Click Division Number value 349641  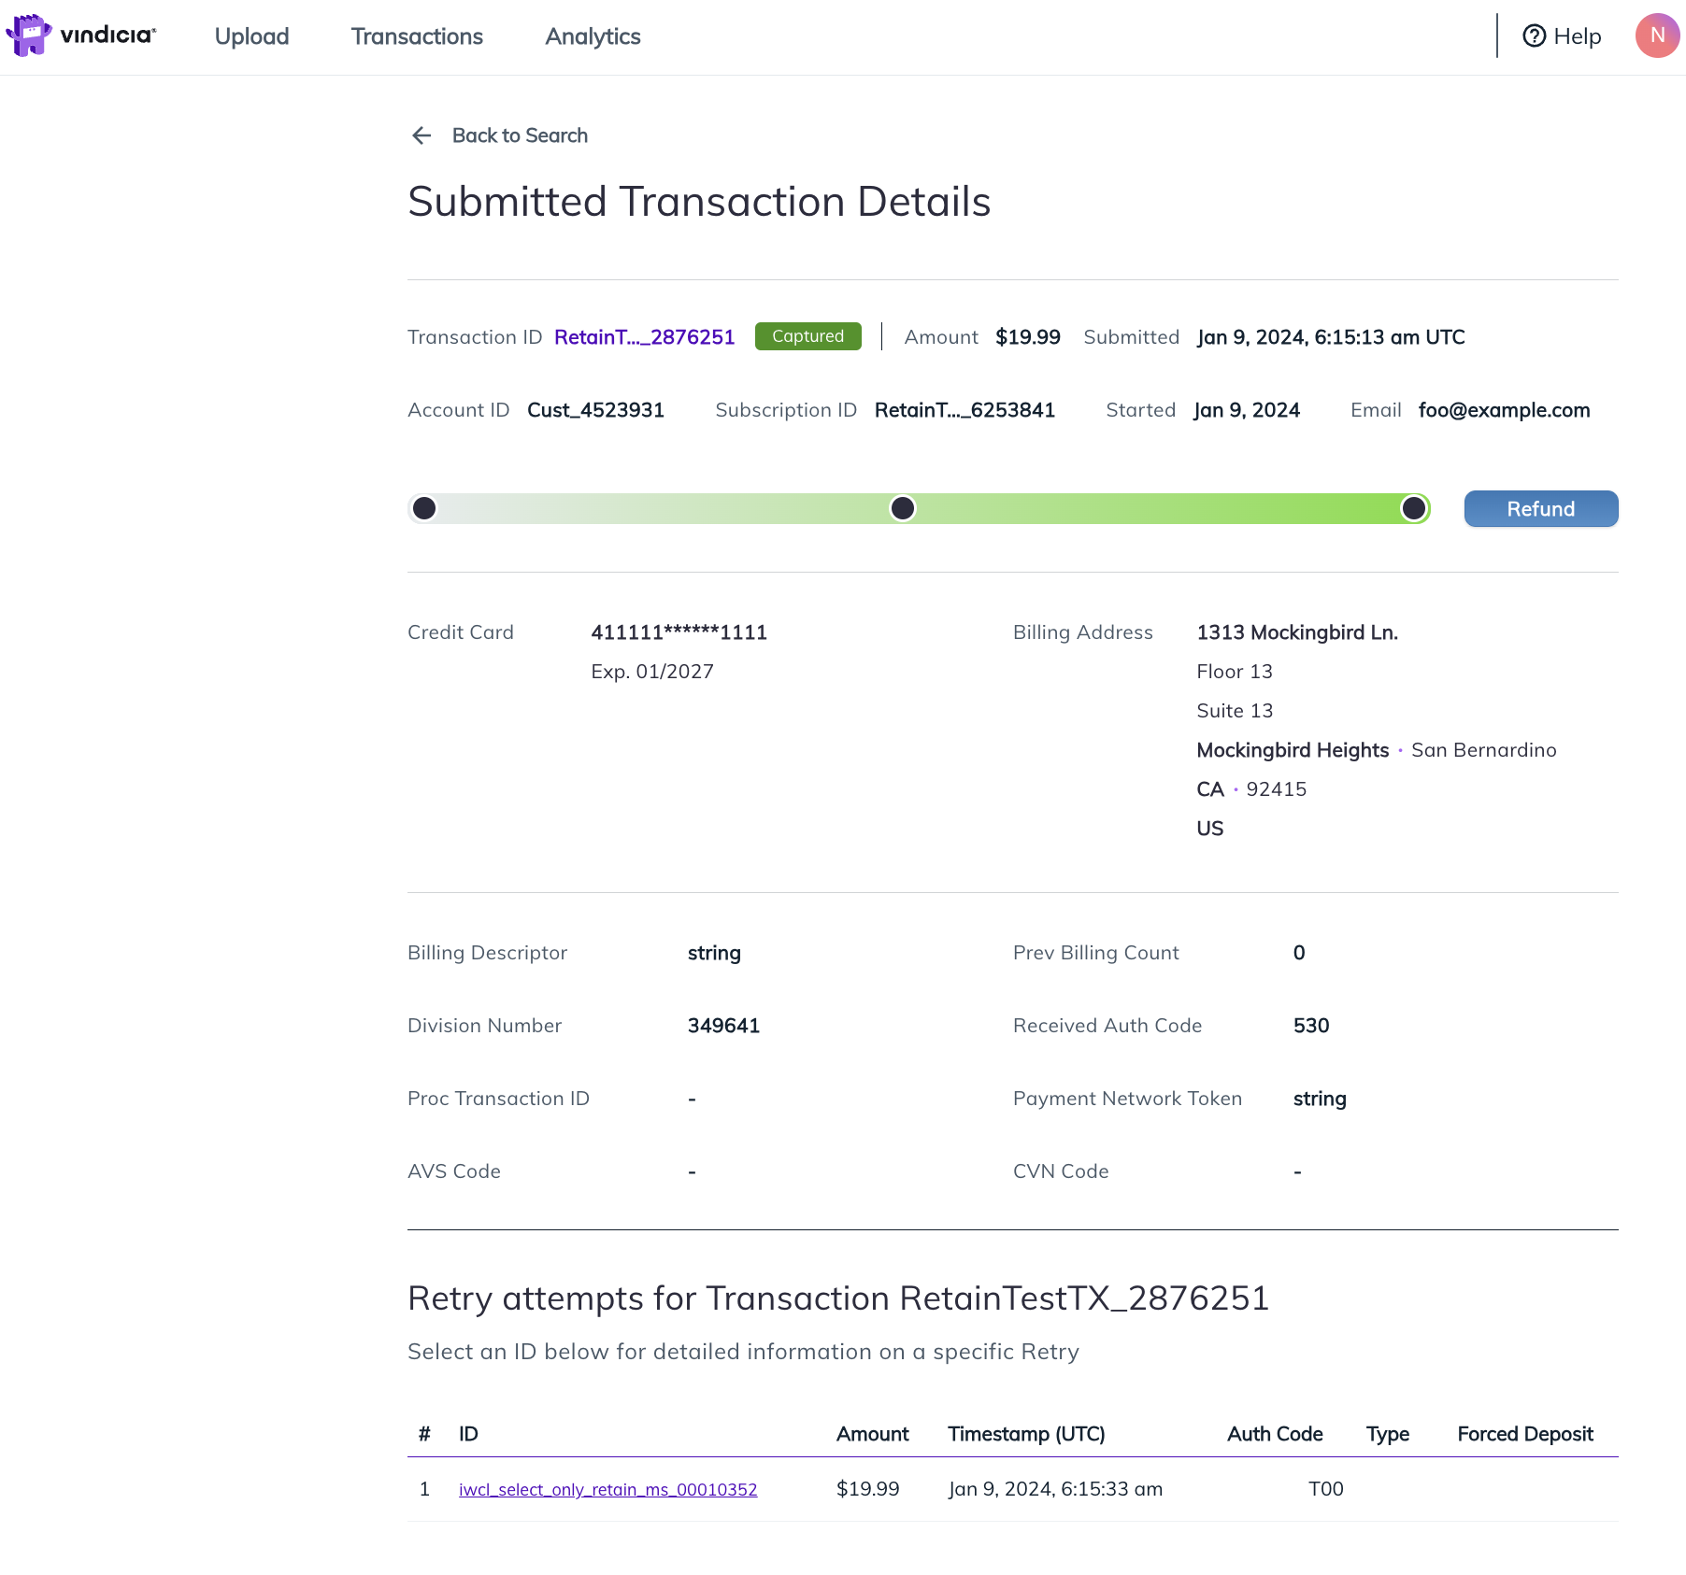(x=723, y=1026)
